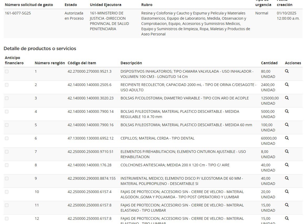This screenshot has height=224, width=306.
Task: Click Cantidad column header
Action: point(269,63)
